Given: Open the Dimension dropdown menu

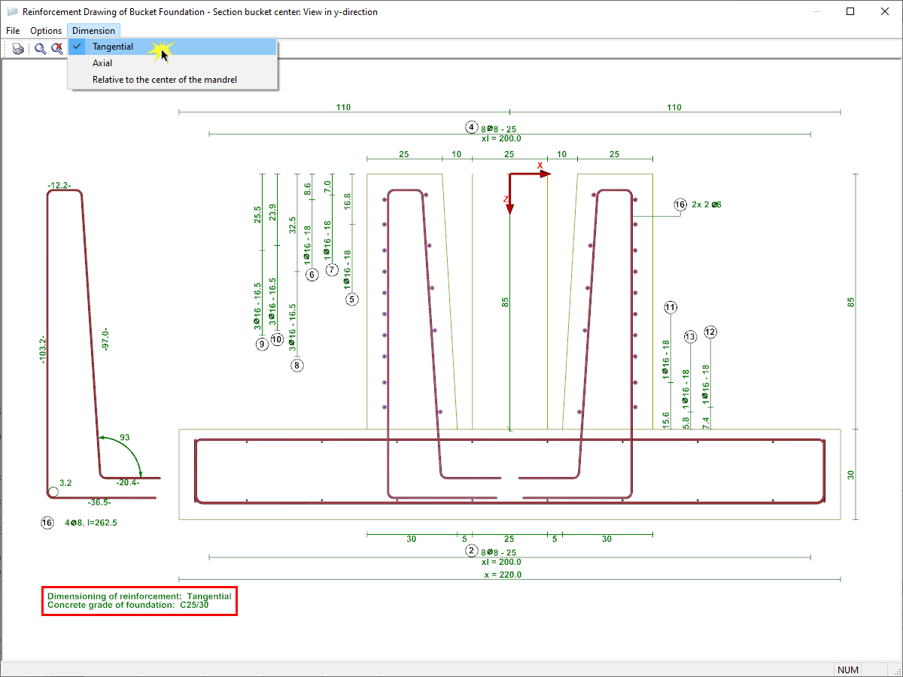Looking at the screenshot, I should pos(93,30).
